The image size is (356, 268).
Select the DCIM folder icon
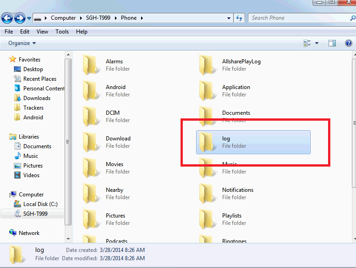(91, 116)
